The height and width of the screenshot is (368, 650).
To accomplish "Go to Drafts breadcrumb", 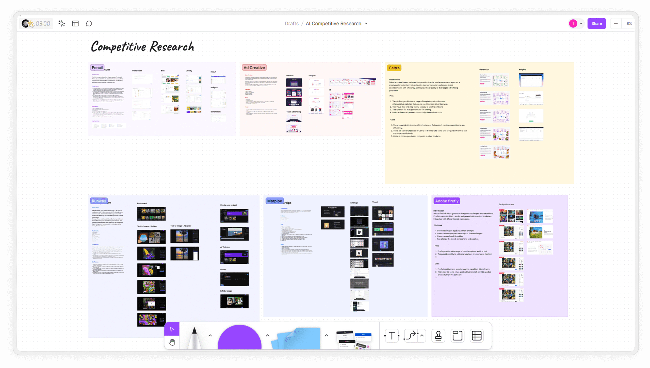I will point(291,24).
